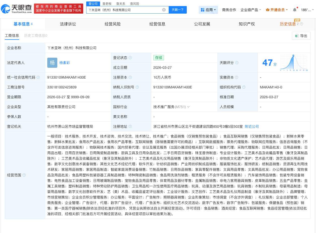
Task: Open the notification bell
Action: pos(295,10)
